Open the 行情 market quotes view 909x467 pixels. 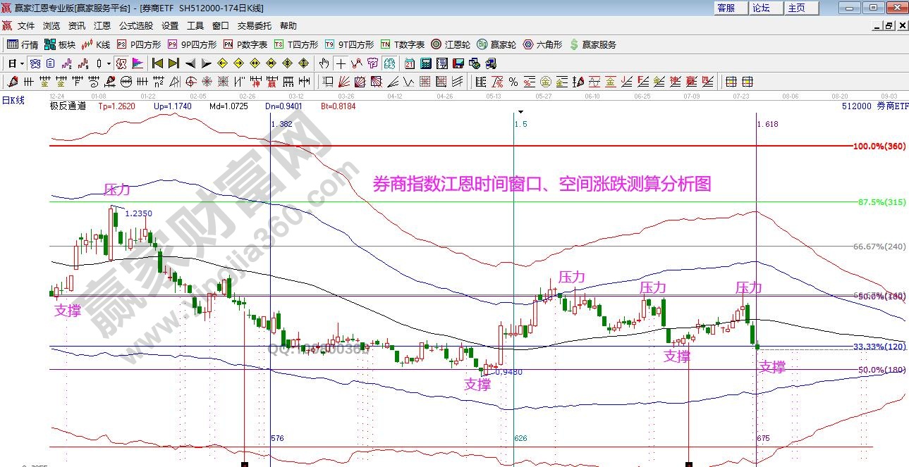(x=22, y=44)
